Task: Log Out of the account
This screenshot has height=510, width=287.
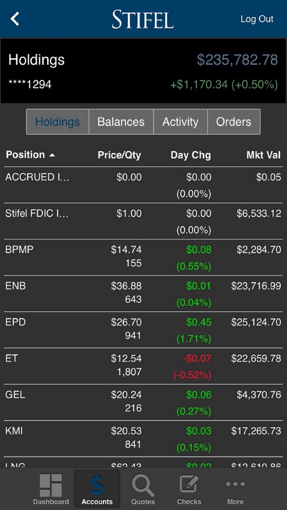Action: point(257,19)
